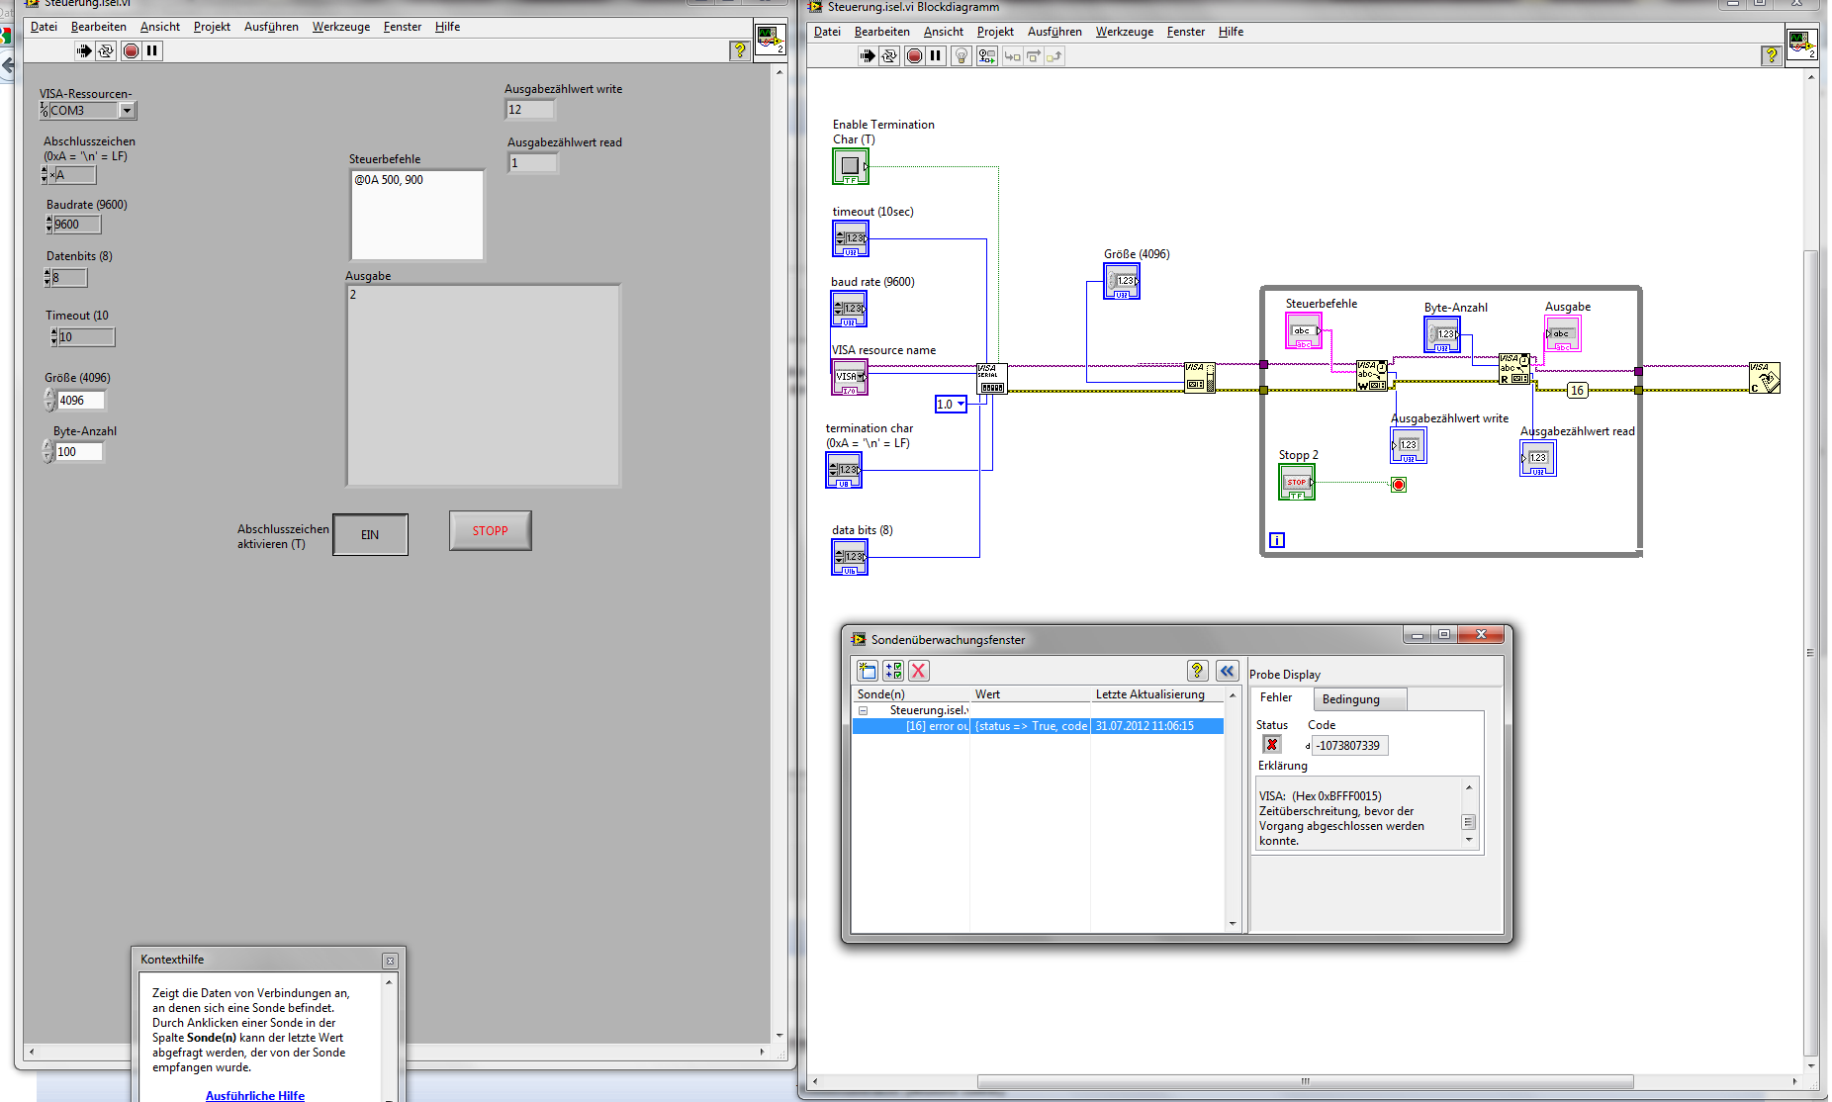Click the Byte-Anzahl input field

pyautogui.click(x=78, y=452)
